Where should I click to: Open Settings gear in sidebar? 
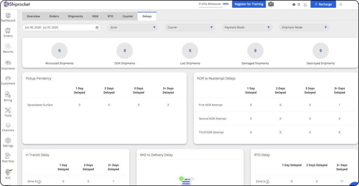click(x=8, y=141)
